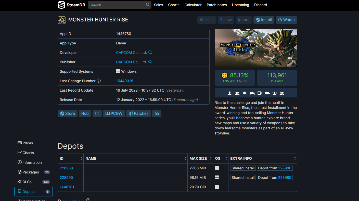Click the single-player category icon

[230, 93]
